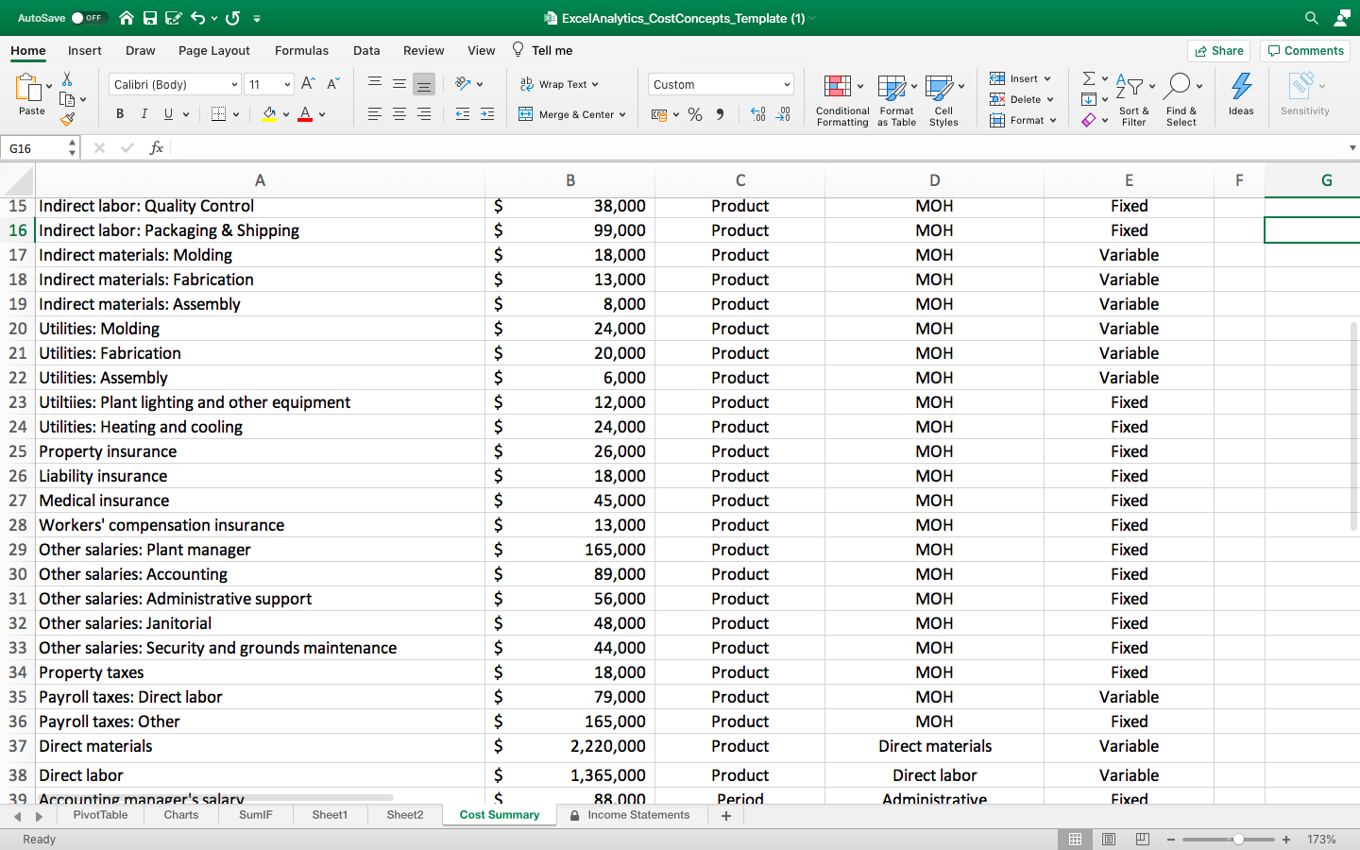Click the Comma Style icon
The width and height of the screenshot is (1360, 850).
coord(721,114)
